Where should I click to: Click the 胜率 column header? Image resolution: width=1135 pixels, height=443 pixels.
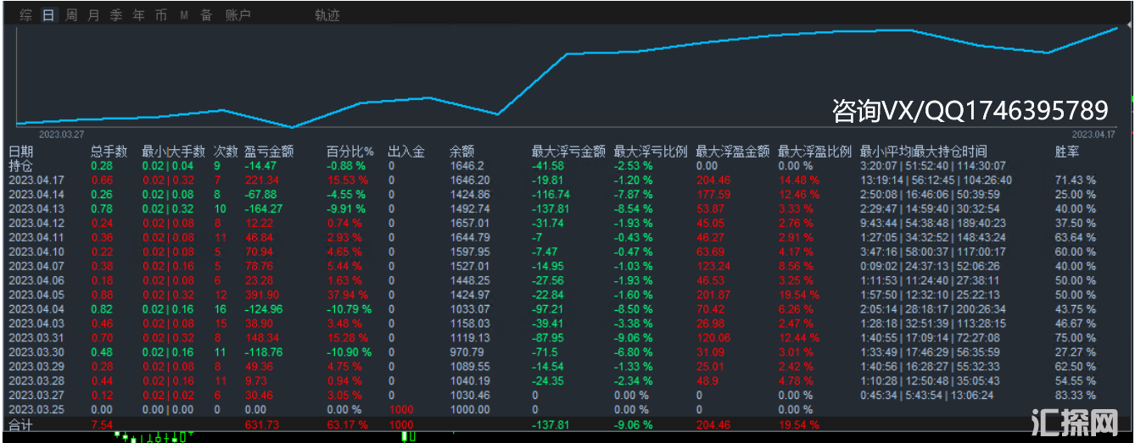pyautogui.click(x=1067, y=152)
